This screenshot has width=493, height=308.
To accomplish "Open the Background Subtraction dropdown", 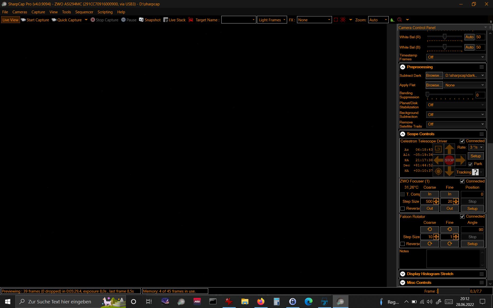I will [x=456, y=114].
